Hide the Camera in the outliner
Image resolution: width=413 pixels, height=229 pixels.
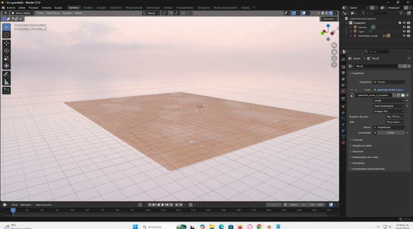[404, 27]
